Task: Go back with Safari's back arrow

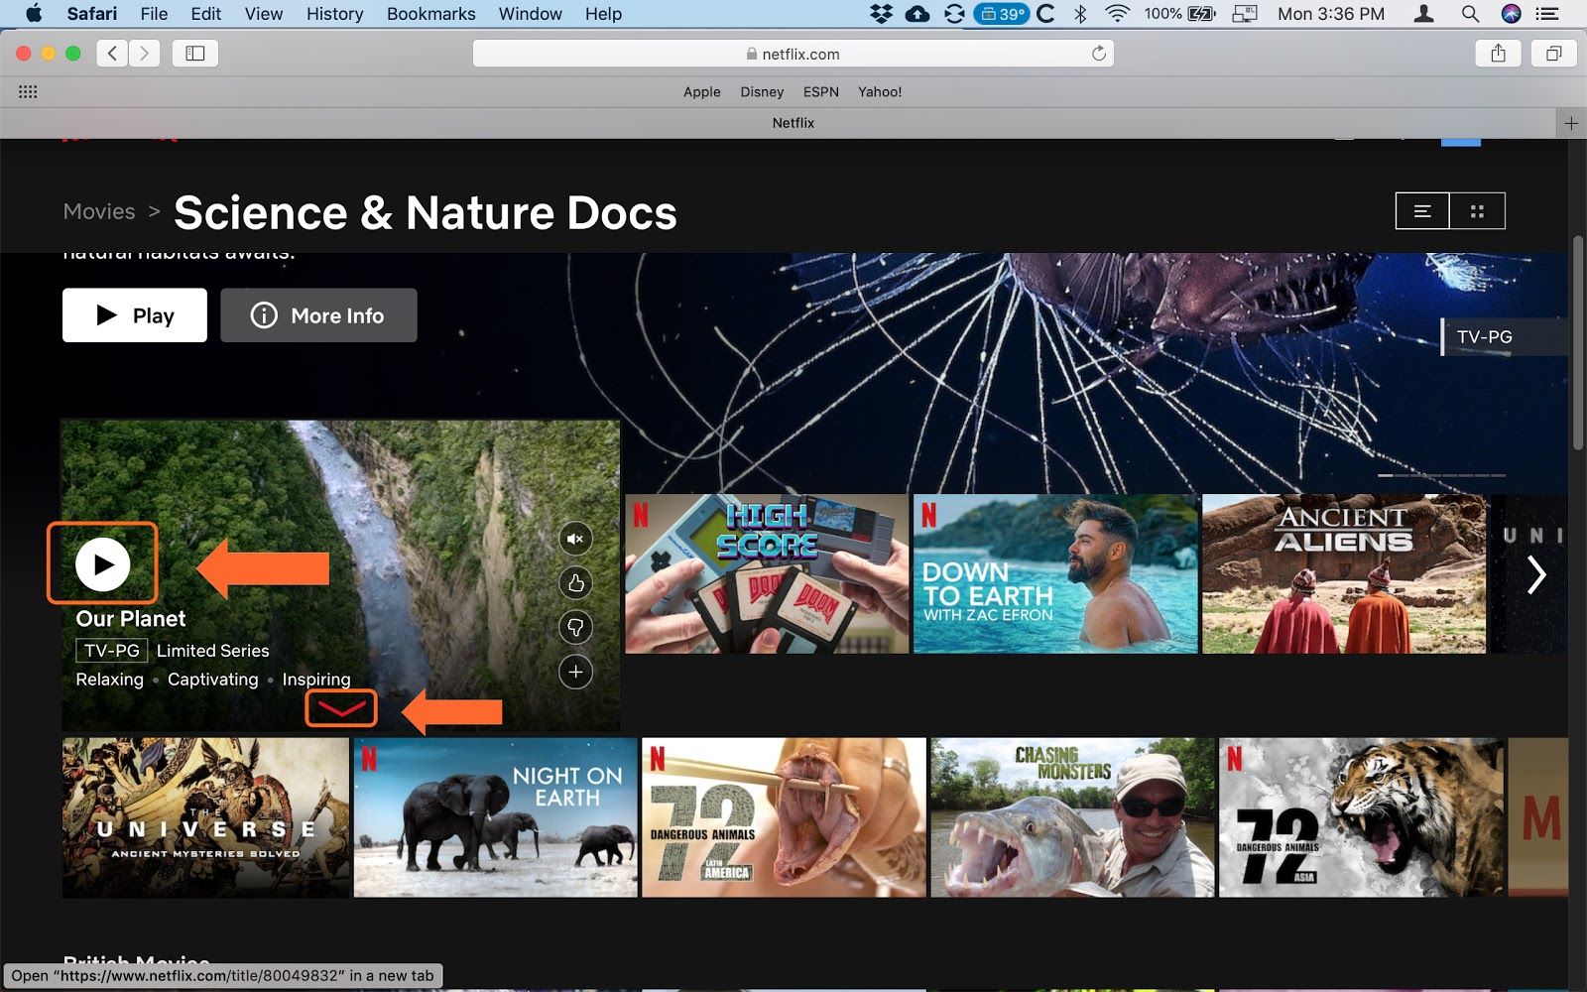Action: 113,54
